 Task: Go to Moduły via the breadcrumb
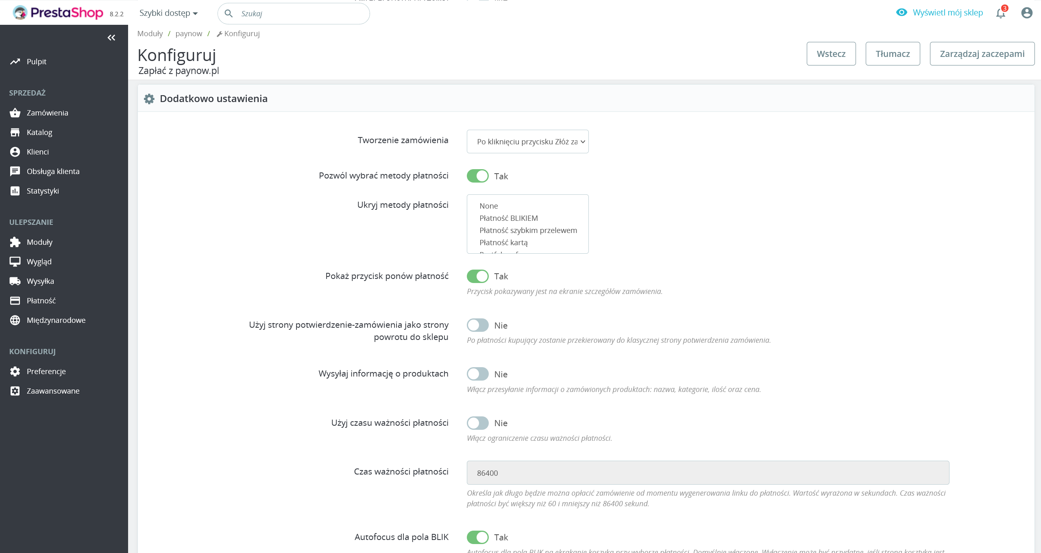tap(150, 33)
